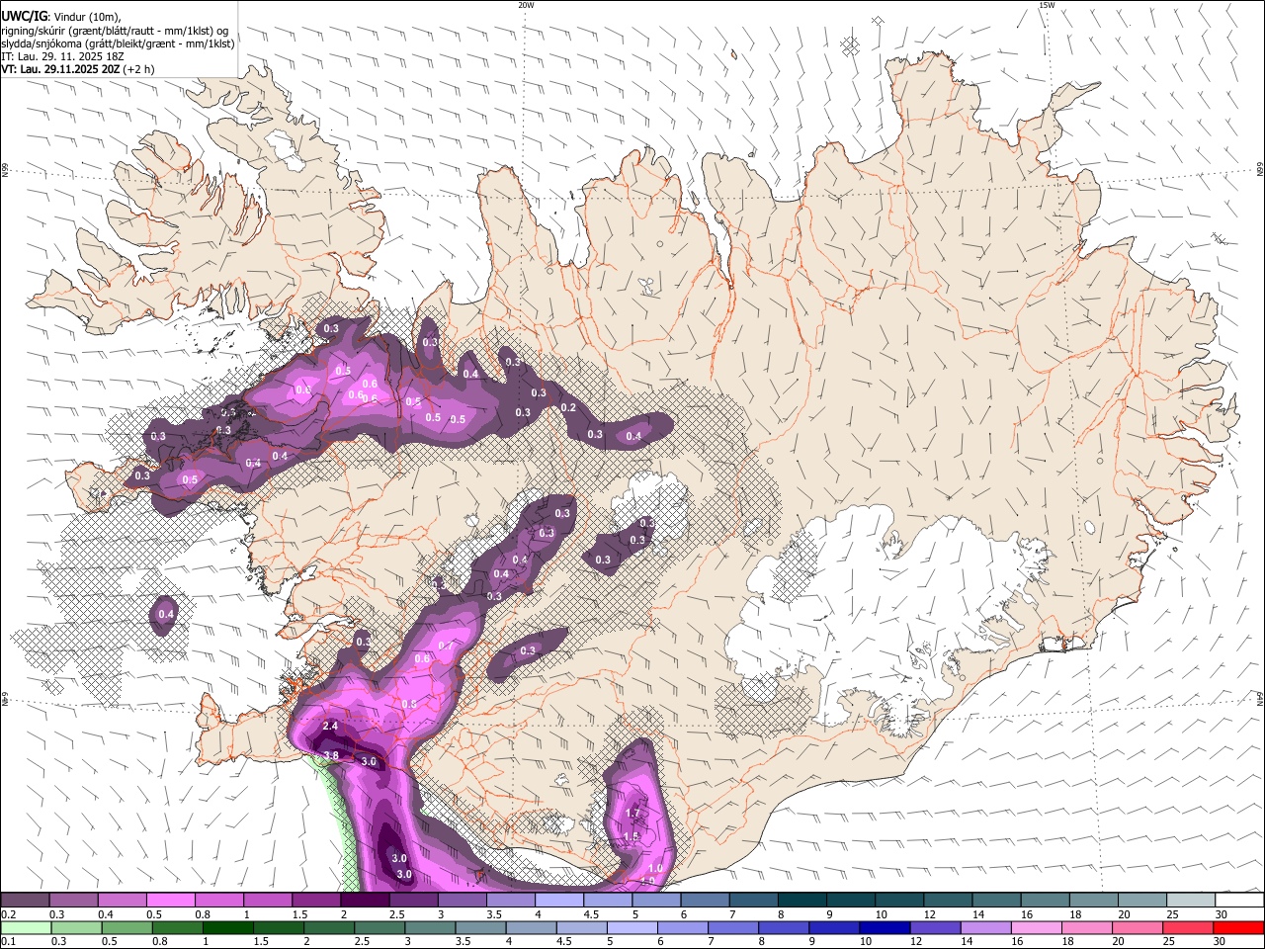Pick the light pink swatch labeled 16 on rain scale
Image resolution: width=1265 pixels, height=949 pixels.
pyautogui.click(x=1038, y=927)
